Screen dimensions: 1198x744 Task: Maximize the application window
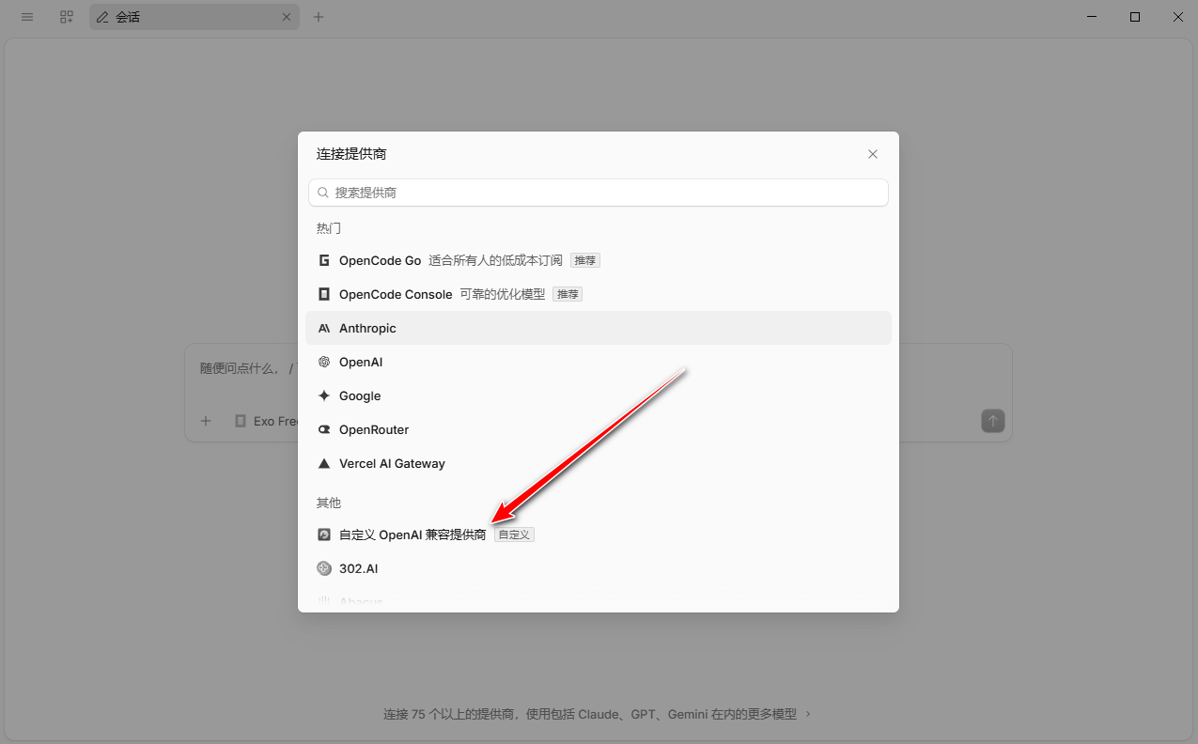click(x=1135, y=17)
